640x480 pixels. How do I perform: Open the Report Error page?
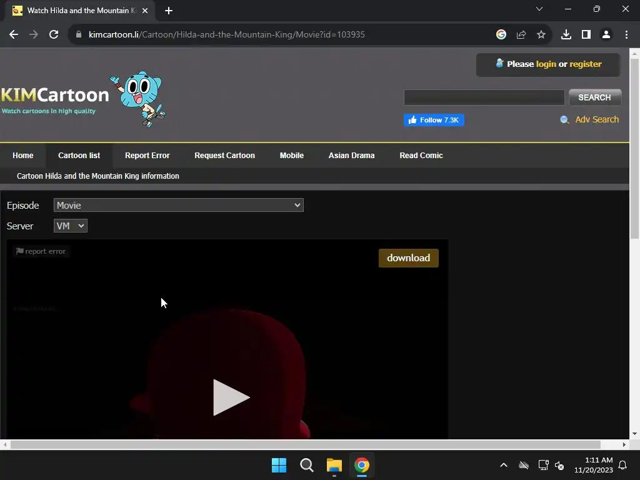tap(147, 156)
